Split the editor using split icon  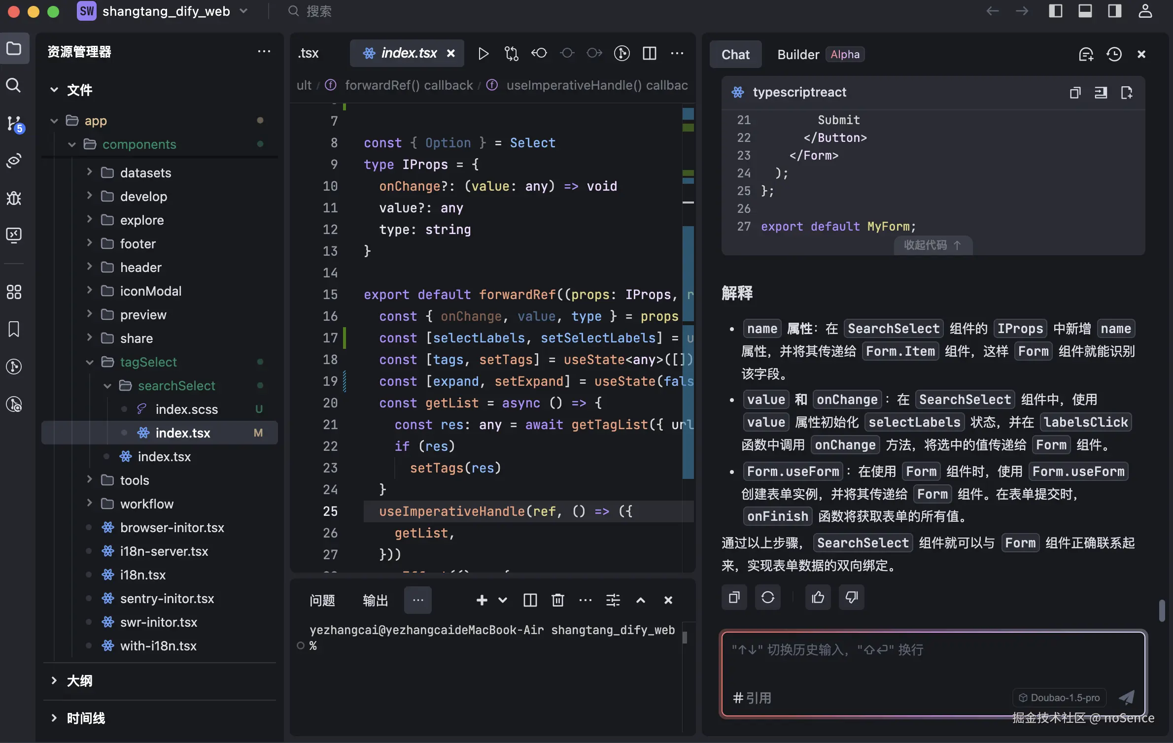(650, 53)
